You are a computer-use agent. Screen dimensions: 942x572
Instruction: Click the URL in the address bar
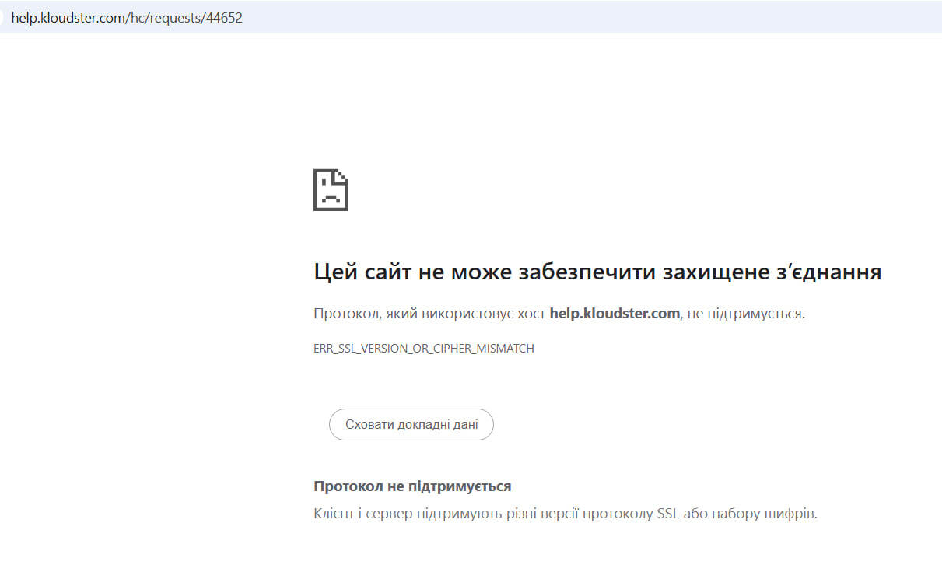(x=127, y=18)
